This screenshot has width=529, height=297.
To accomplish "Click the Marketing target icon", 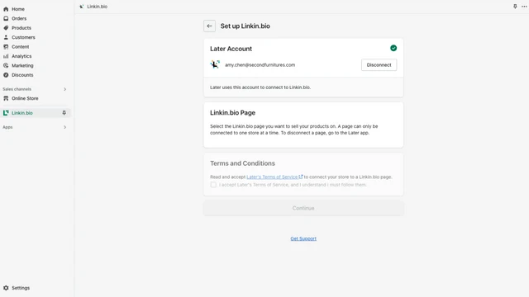I will (6, 66).
